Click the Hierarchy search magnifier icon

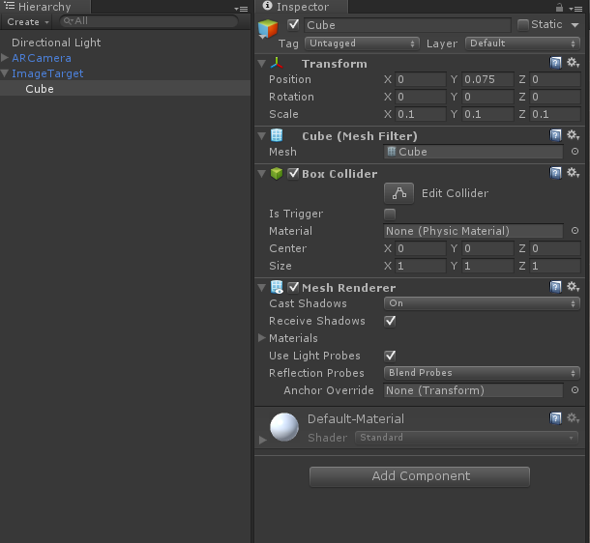[68, 21]
